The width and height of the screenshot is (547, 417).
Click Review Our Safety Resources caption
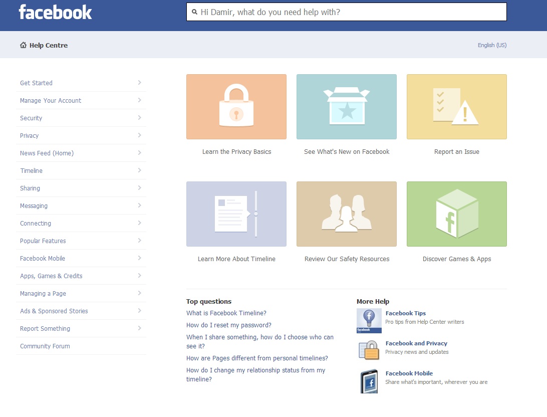click(x=347, y=259)
